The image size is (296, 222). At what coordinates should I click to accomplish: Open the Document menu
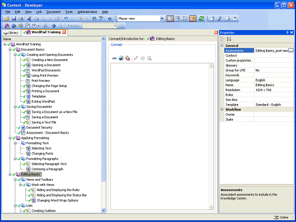coord(54,12)
